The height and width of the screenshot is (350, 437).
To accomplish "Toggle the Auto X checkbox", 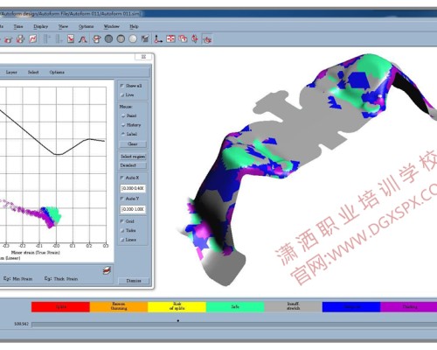I will [122, 178].
